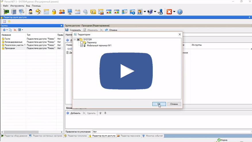Check the Периметр checkbox
The image size is (252, 142).
tap(82, 43)
